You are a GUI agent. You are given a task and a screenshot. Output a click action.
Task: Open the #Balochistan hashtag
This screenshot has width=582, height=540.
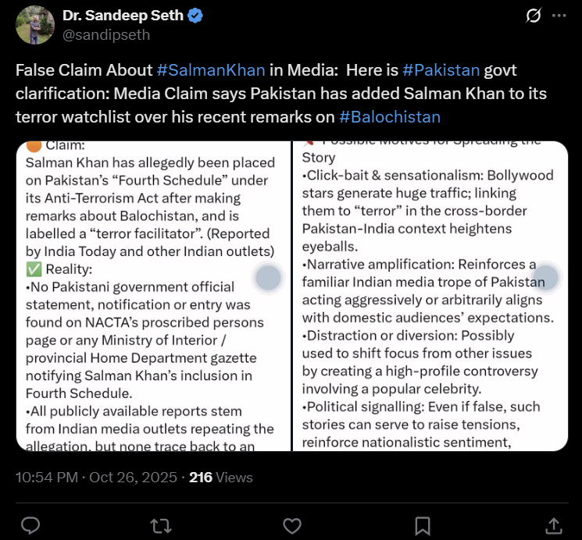(x=390, y=117)
